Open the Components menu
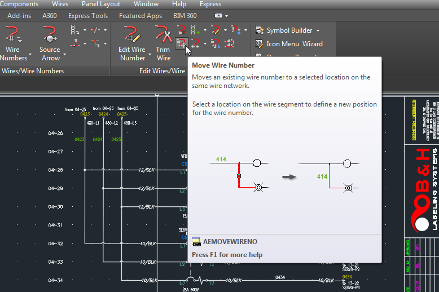Viewport: 439px width, 292px height. [x=19, y=4]
